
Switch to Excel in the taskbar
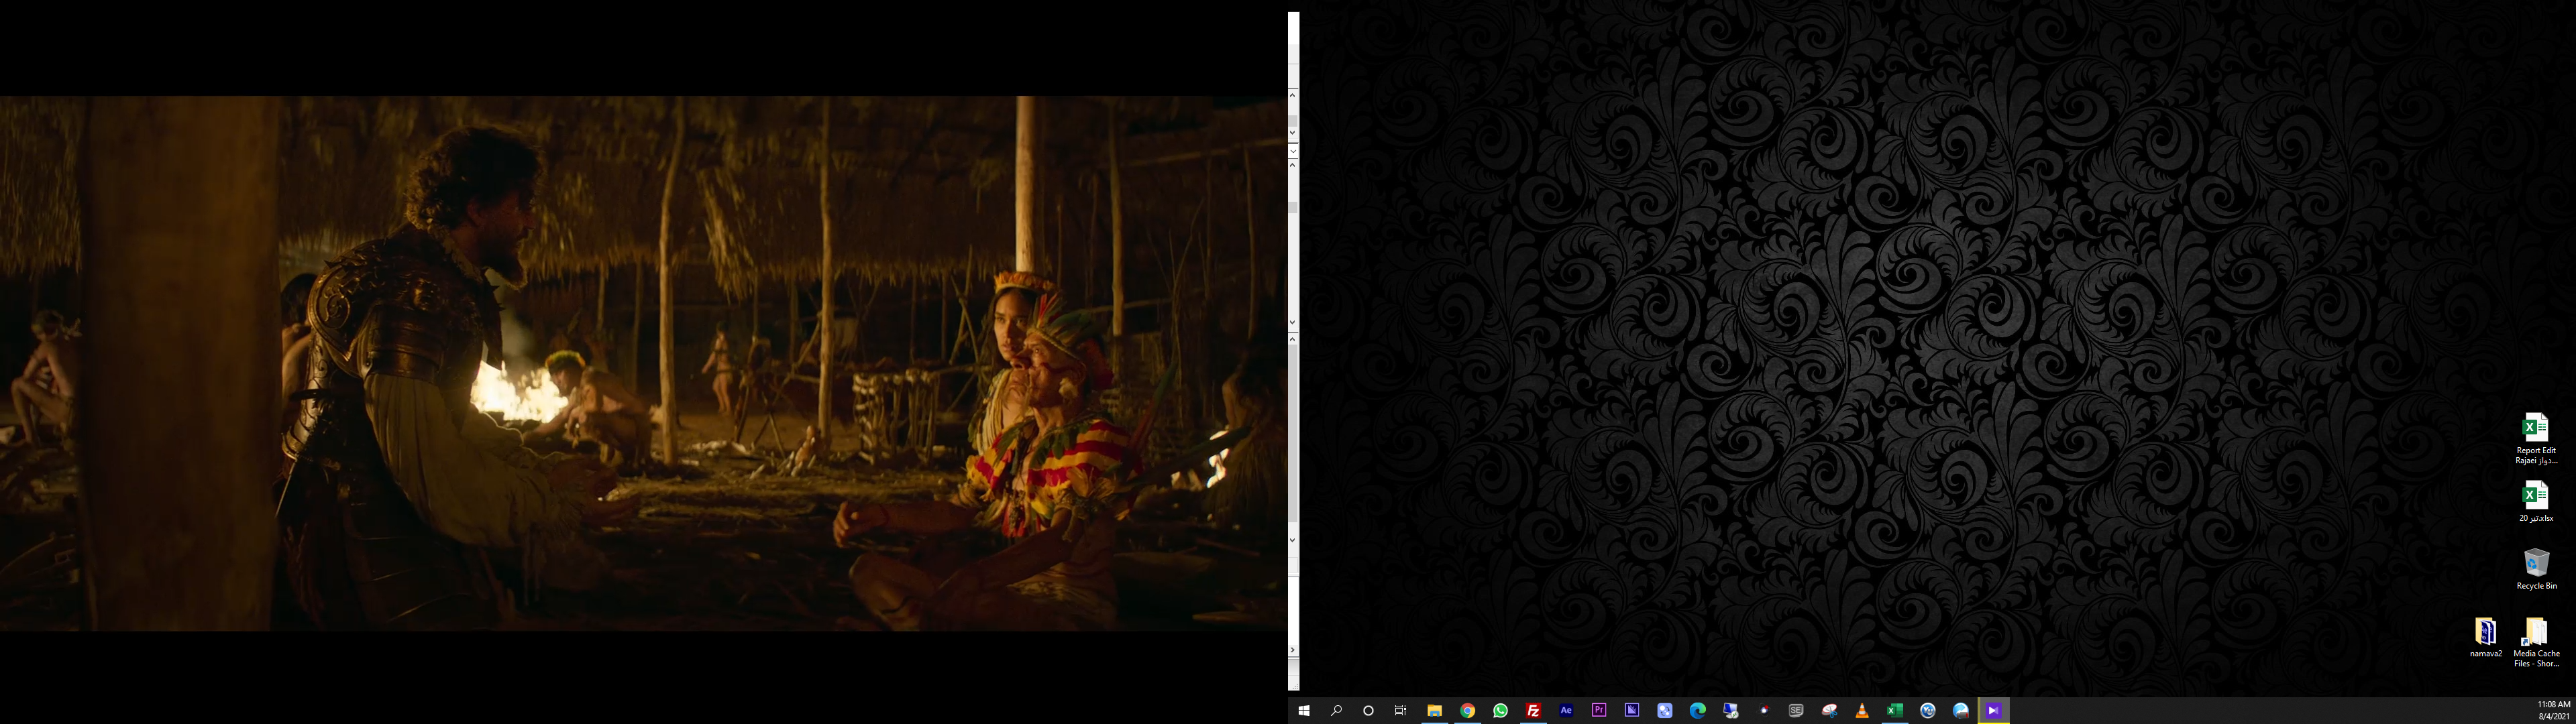1894,711
